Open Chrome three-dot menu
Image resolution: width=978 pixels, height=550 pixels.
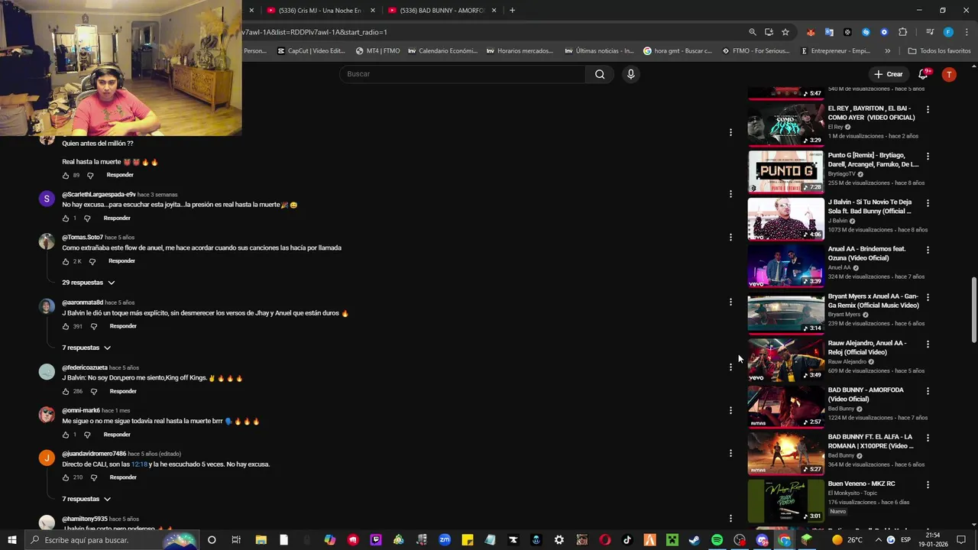pyautogui.click(x=965, y=32)
